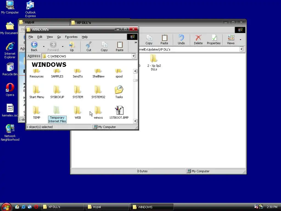Select the Start Menu folder
This screenshot has height=211, width=281.
pos(36,92)
